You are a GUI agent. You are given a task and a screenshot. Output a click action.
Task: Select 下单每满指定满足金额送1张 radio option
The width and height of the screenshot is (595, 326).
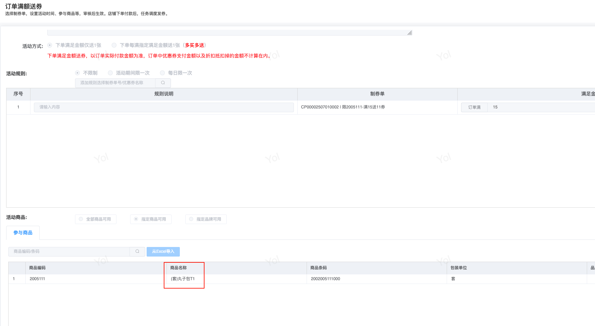pyautogui.click(x=114, y=45)
